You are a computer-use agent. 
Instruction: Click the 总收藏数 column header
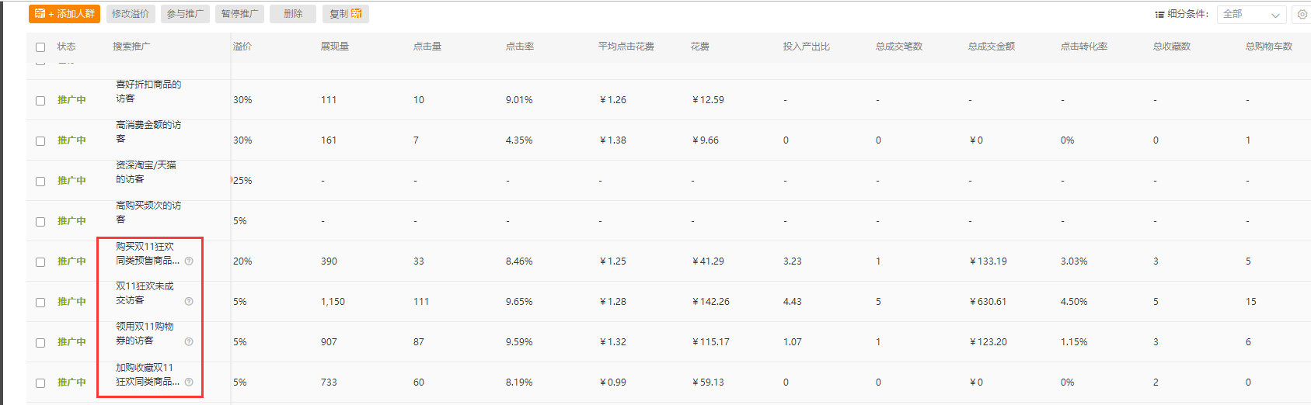(x=1172, y=47)
